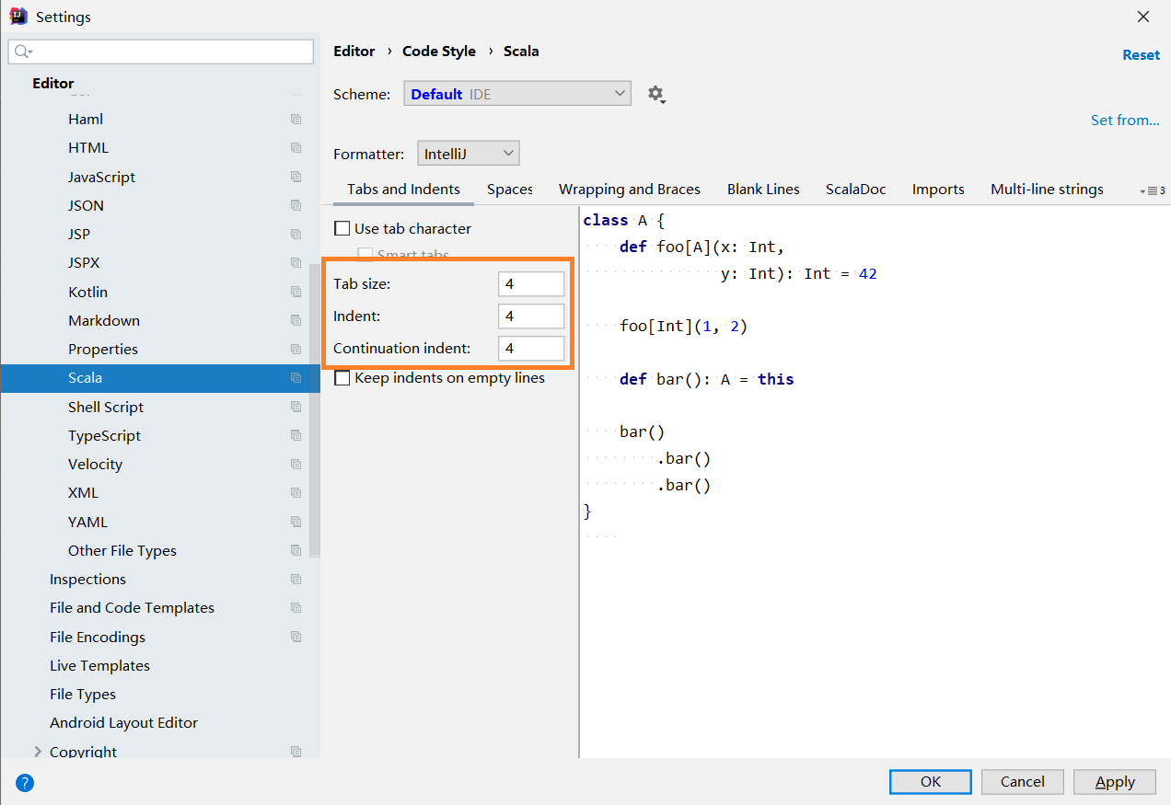Open Live Templates settings
The image size is (1171, 805).
[x=99, y=665]
